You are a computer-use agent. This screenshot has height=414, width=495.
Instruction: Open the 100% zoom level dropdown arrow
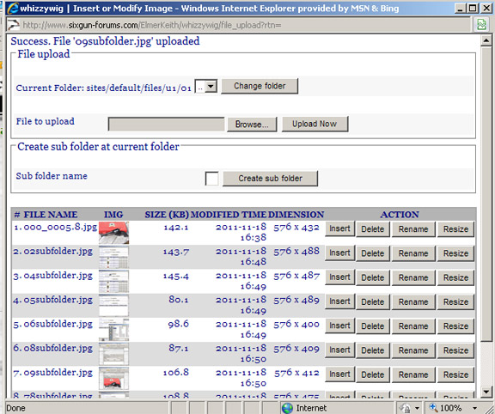474,408
